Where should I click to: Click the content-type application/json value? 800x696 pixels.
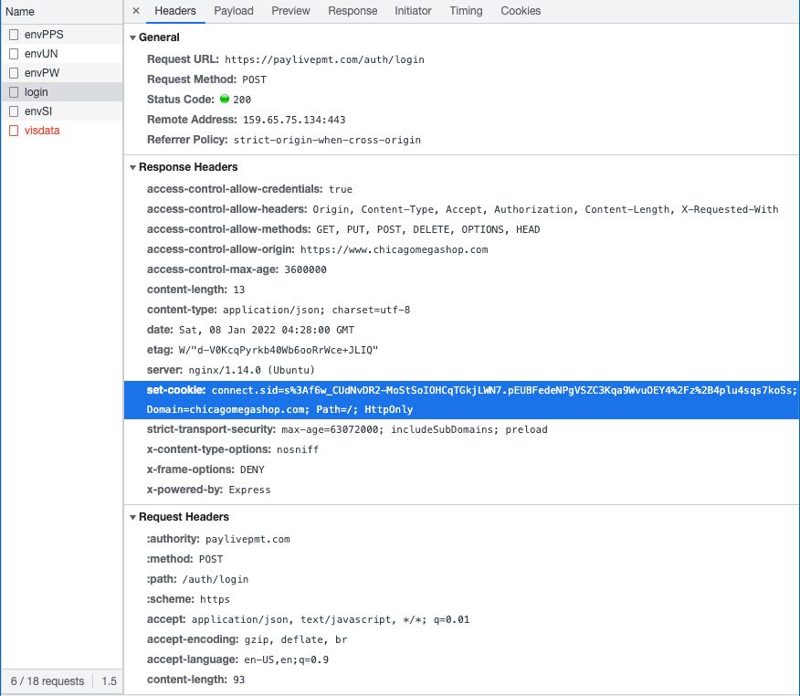click(x=316, y=310)
